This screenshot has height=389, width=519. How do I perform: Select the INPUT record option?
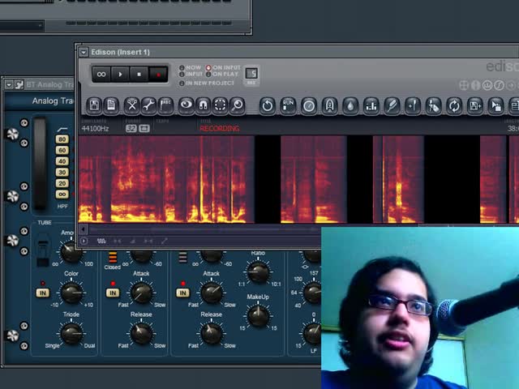coord(191,74)
